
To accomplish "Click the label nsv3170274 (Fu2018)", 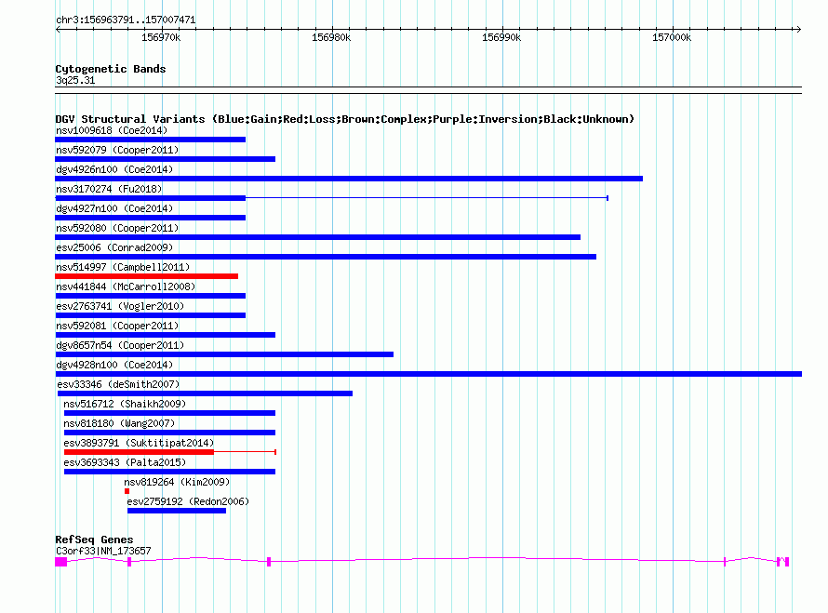I will (x=109, y=189).
